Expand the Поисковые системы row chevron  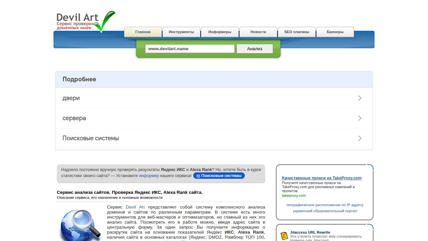tap(360, 138)
